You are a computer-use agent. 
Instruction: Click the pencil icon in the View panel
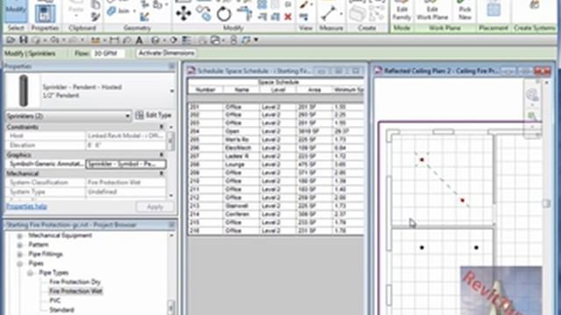point(304,5)
